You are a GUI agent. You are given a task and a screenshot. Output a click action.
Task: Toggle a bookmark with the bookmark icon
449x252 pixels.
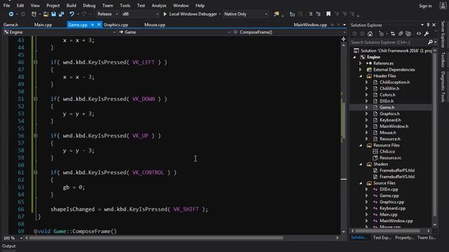coord(328,14)
